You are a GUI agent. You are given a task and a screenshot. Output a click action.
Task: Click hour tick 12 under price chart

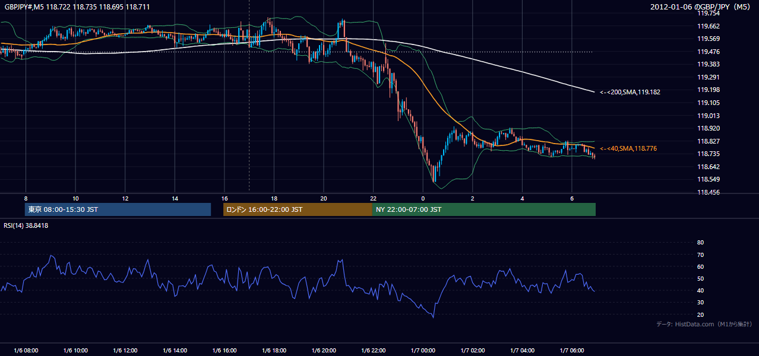click(x=125, y=198)
